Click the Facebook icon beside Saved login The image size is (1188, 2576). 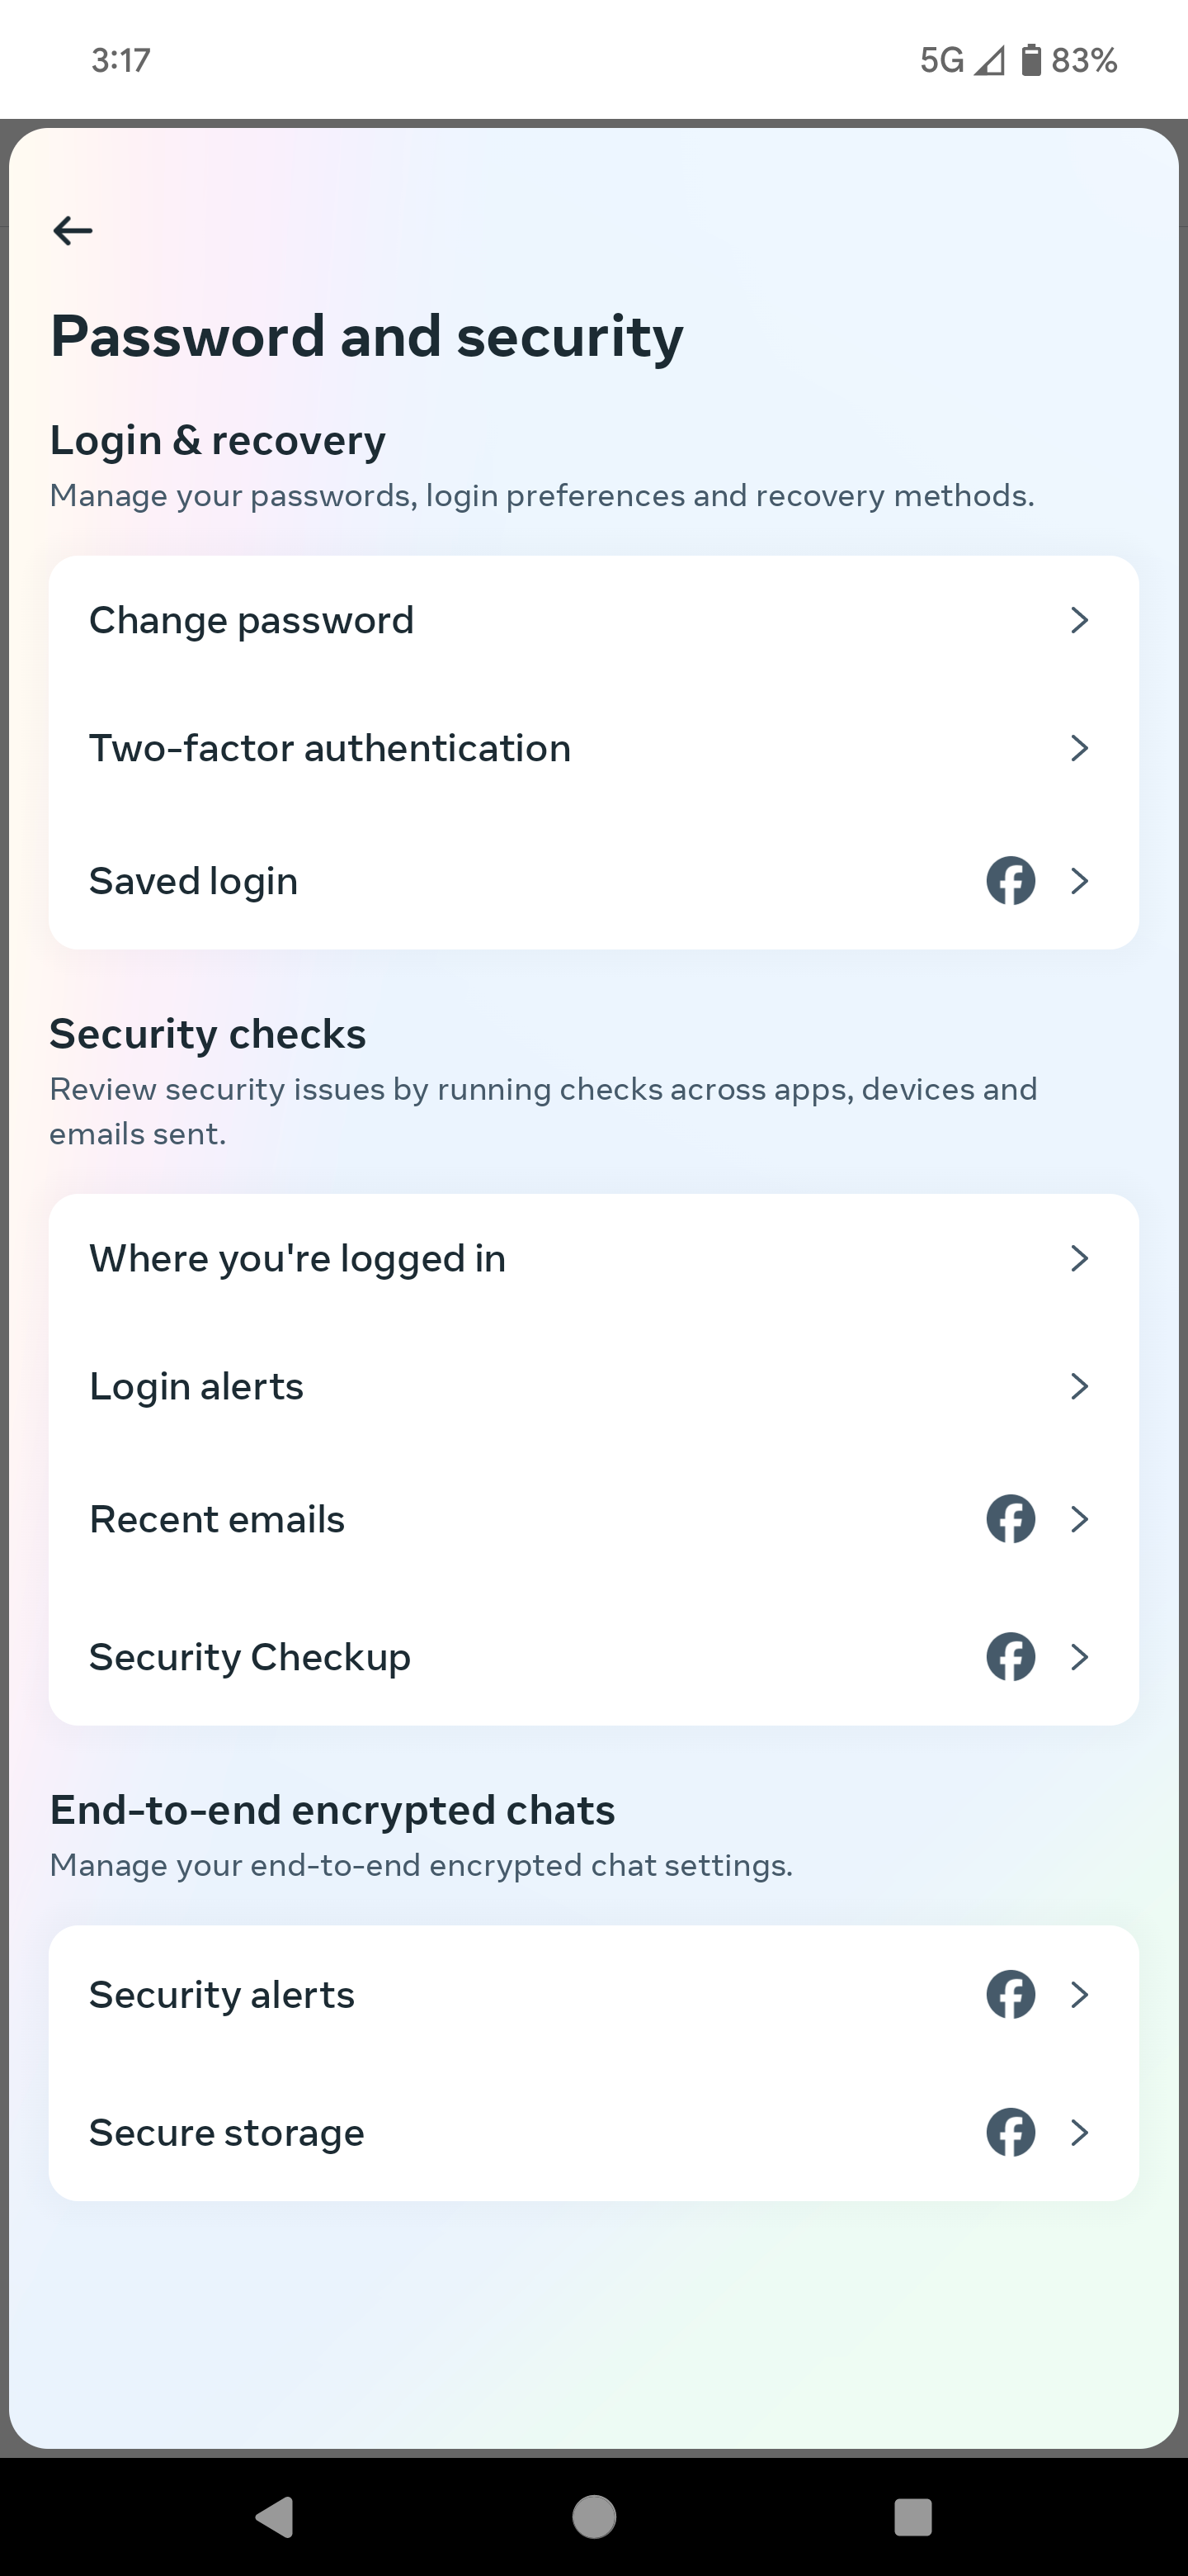coord(1010,881)
